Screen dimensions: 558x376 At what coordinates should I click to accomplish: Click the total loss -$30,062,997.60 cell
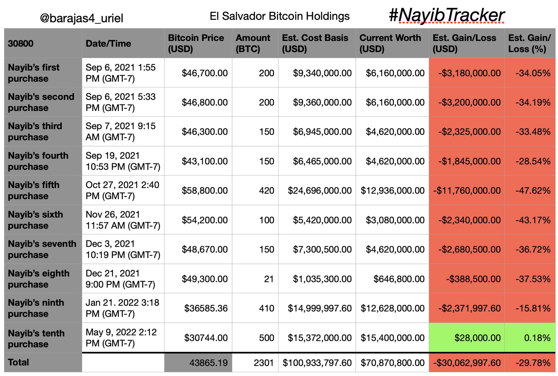click(467, 363)
